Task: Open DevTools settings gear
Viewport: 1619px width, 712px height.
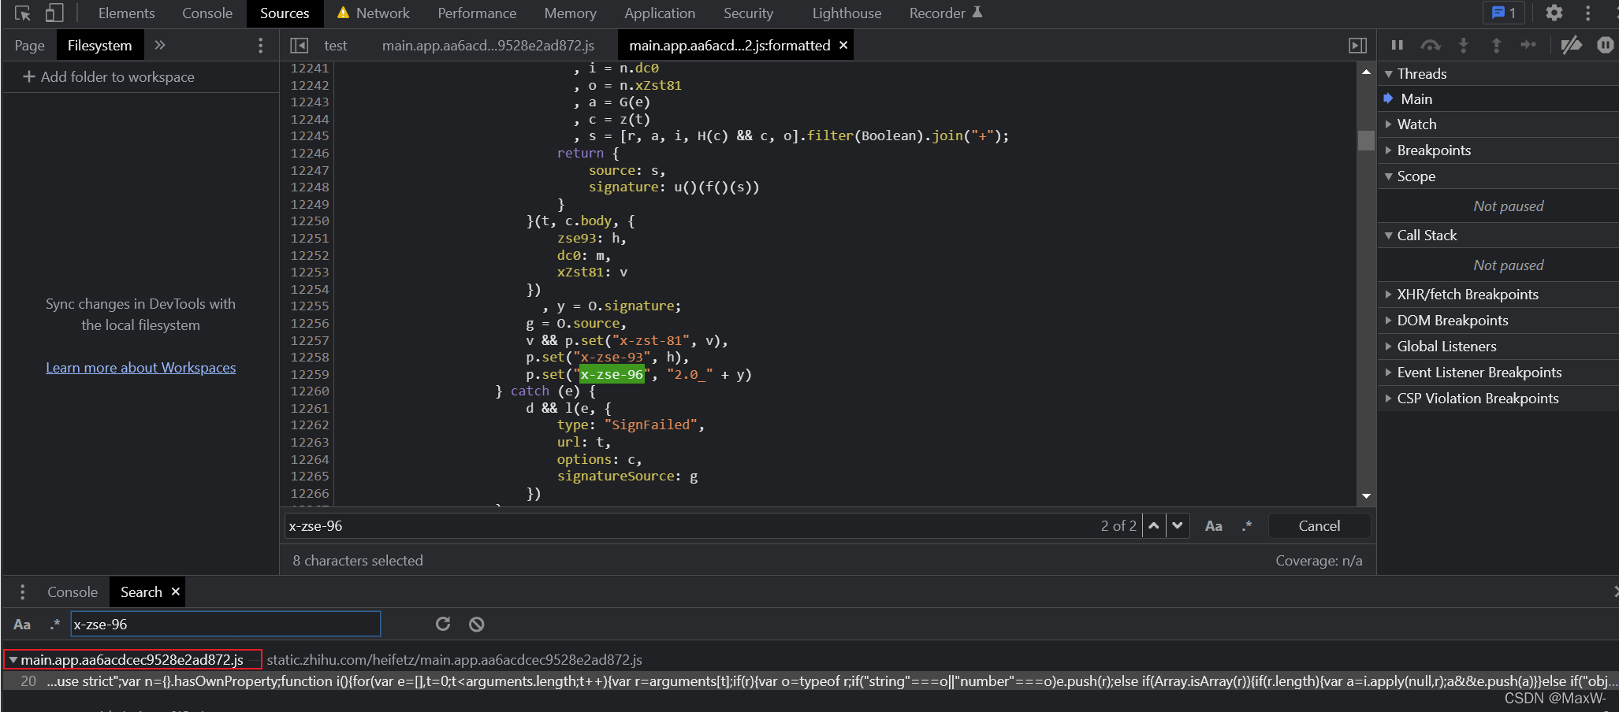Action: [x=1554, y=13]
